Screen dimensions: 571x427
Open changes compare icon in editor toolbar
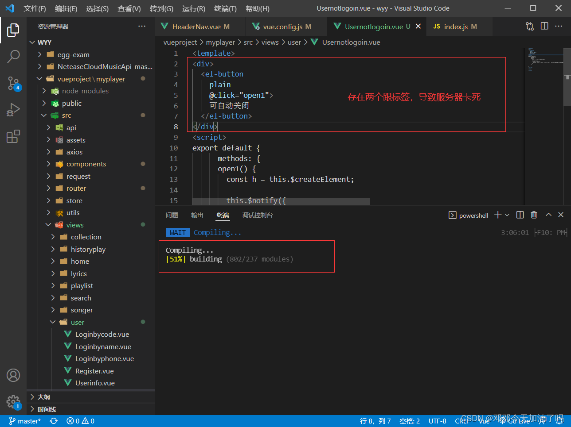click(530, 27)
